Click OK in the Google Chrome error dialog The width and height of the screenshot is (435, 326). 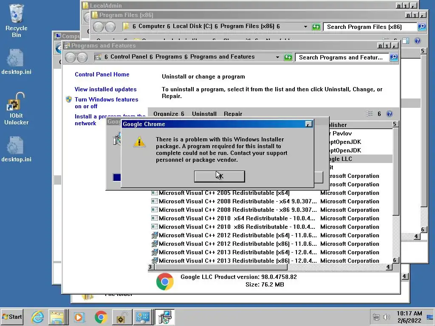[x=219, y=176]
